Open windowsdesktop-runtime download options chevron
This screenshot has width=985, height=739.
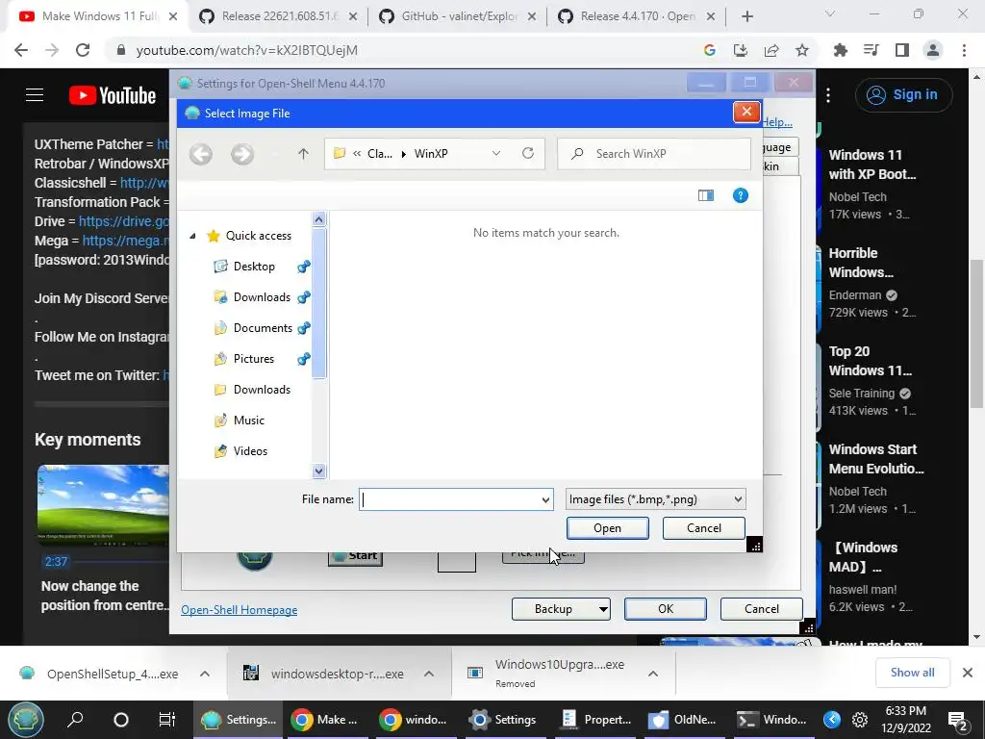coord(429,674)
